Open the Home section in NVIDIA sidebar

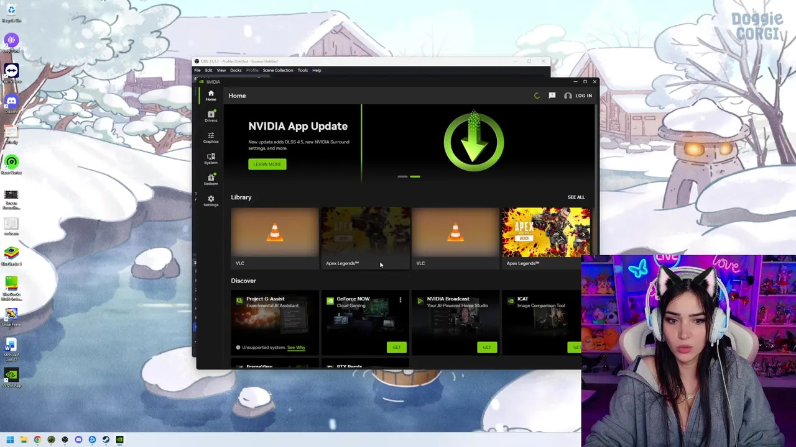pos(211,96)
